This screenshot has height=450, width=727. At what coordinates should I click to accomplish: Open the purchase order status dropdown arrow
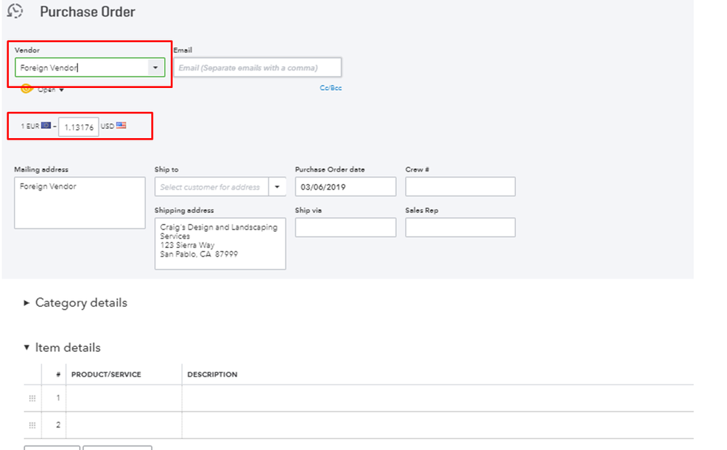[x=62, y=90]
